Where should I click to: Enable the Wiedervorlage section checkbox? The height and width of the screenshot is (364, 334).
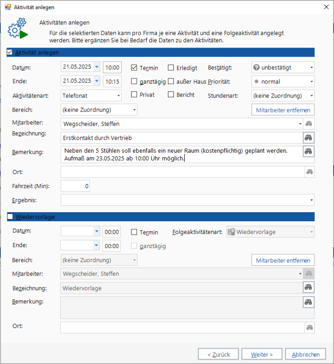(x=10, y=217)
